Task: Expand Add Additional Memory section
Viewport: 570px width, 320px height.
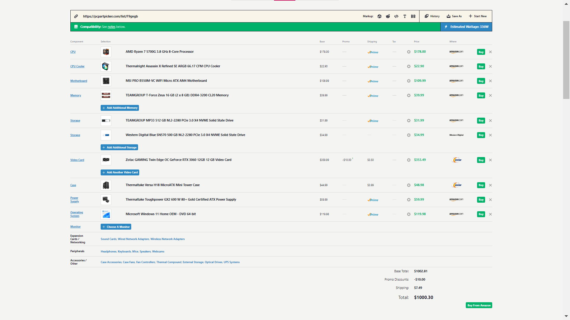Action: click(x=120, y=108)
